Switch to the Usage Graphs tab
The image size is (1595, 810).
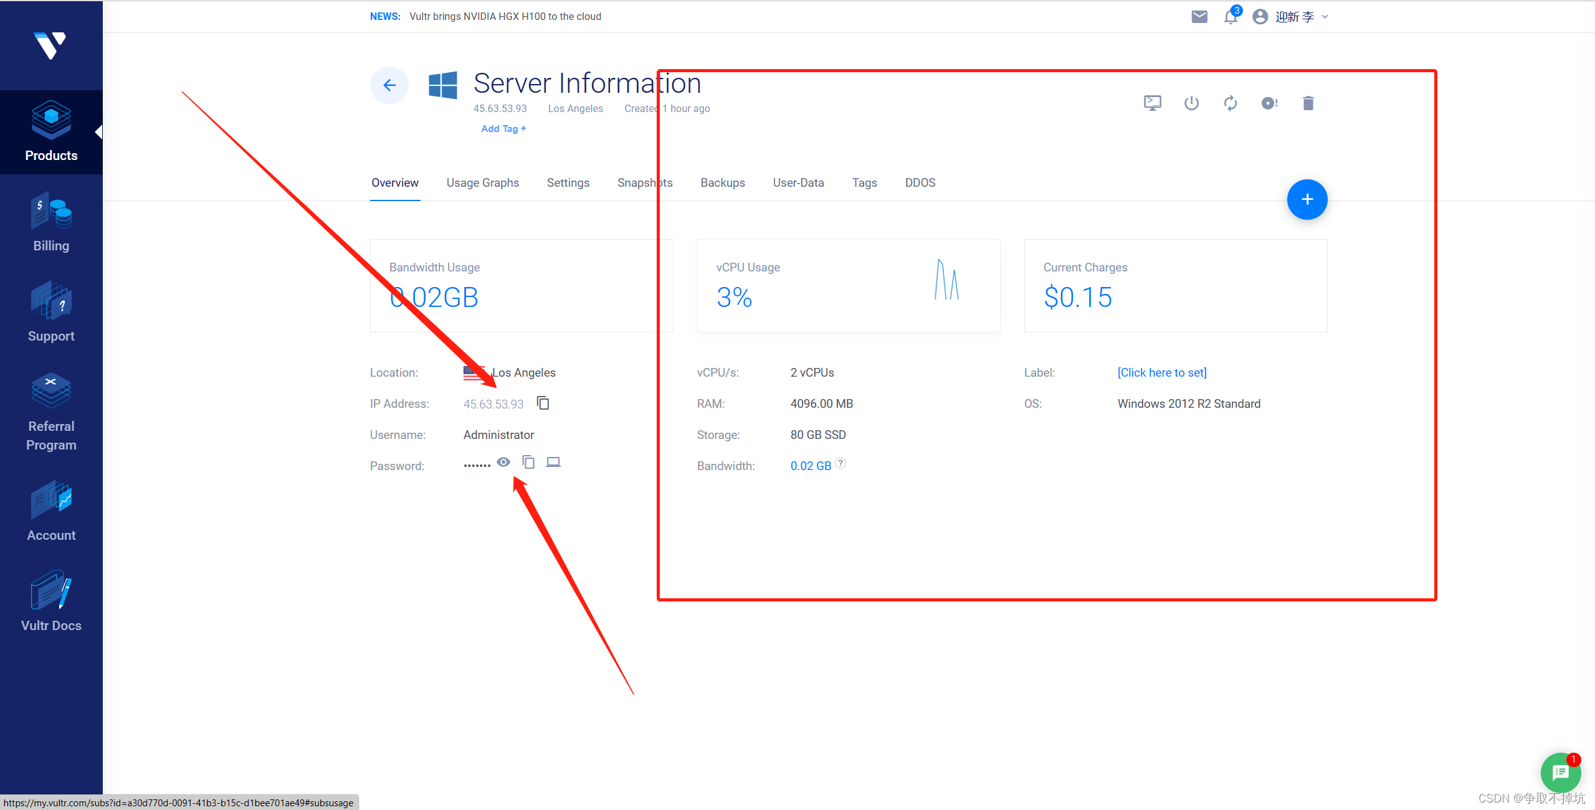[483, 183]
